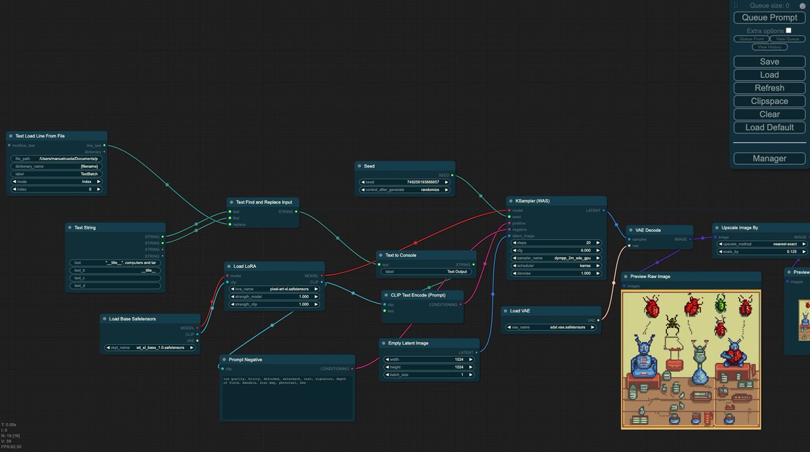Click the file_path field in Text Load Line

coord(57,159)
